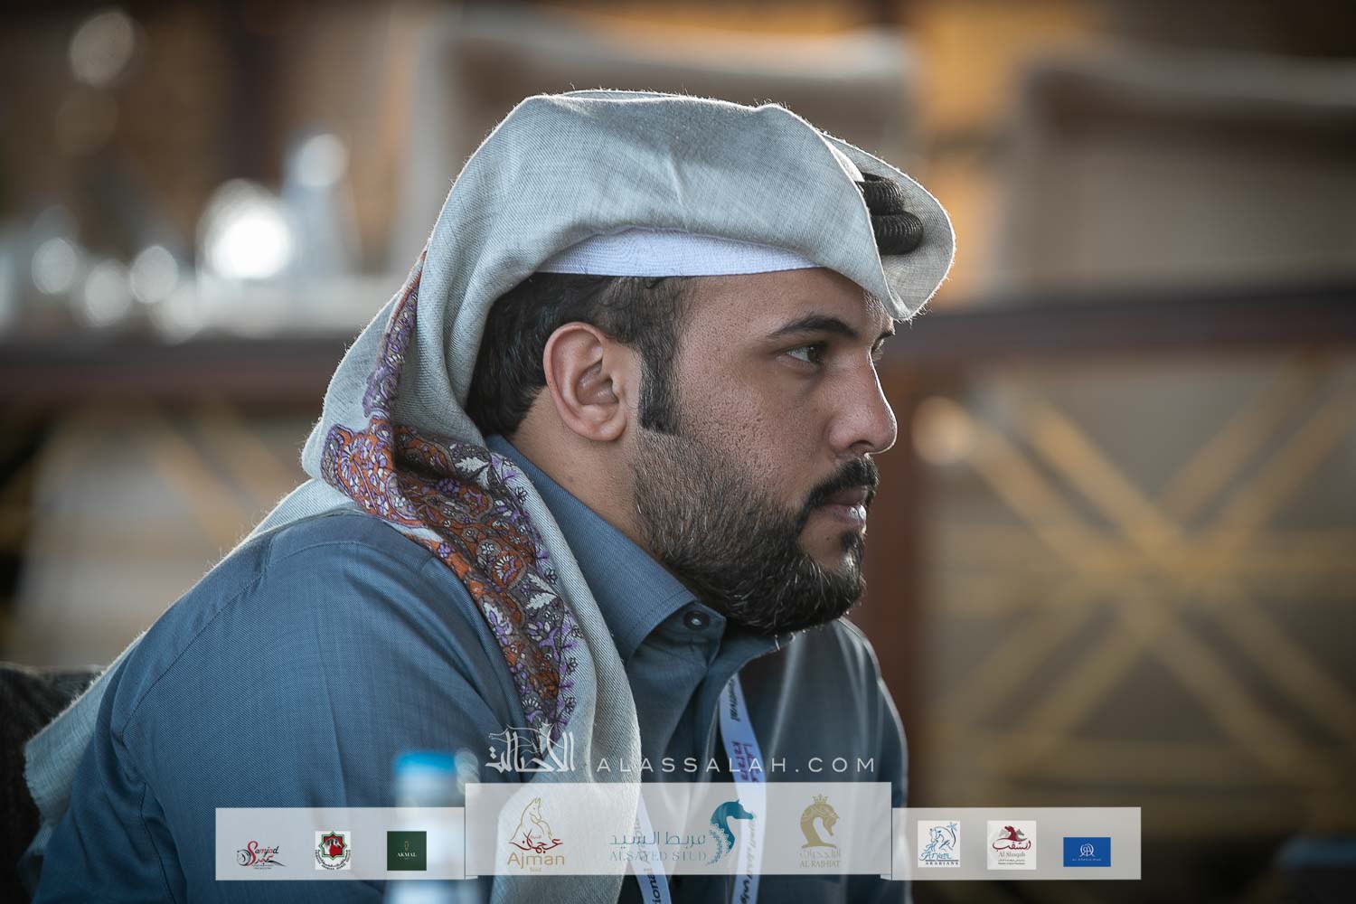Select the dark green Akmal logo

pyautogui.click(x=406, y=851)
